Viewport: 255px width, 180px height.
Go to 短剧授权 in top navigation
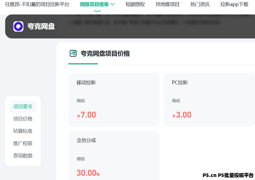(x=135, y=4)
